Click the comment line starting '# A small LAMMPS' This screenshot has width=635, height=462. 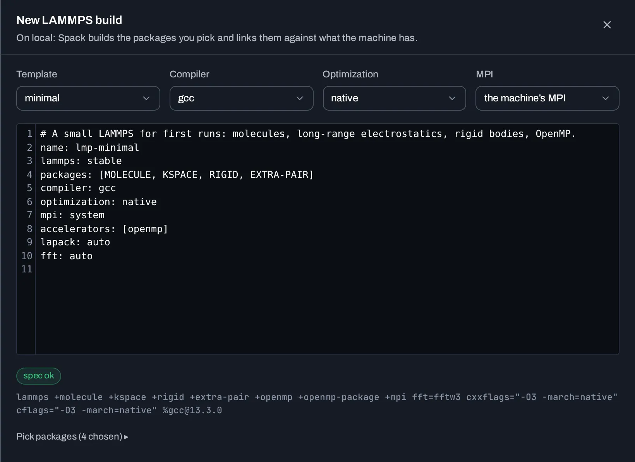coord(308,134)
